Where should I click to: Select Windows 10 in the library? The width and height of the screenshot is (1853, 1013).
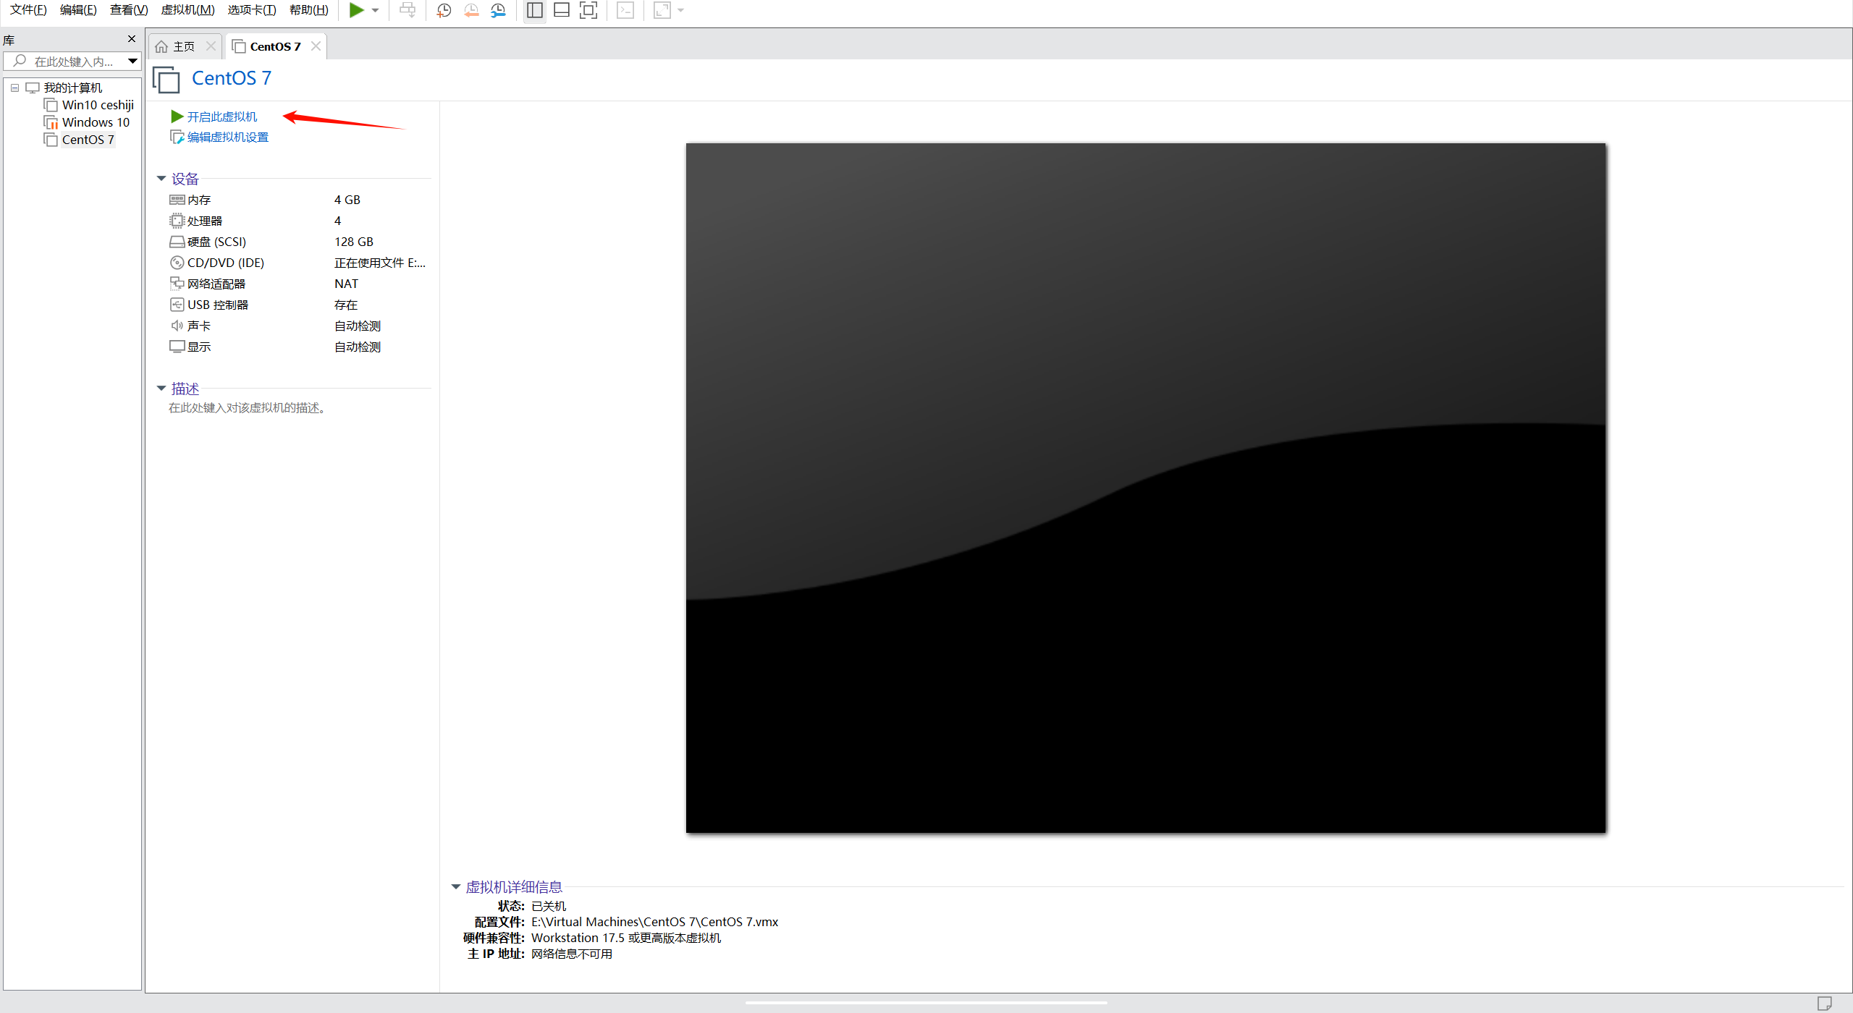(x=96, y=122)
